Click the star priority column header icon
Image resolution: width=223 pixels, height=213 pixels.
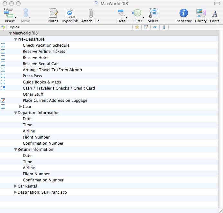point(137,27)
